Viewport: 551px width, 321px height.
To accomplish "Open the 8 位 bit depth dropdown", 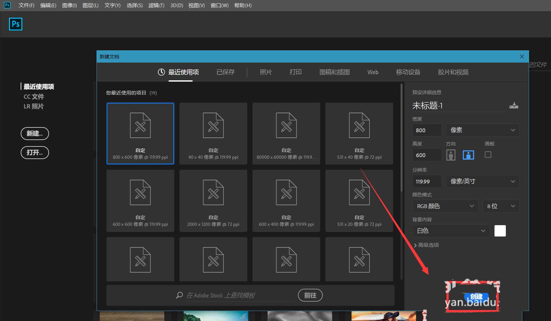I will click(x=501, y=206).
